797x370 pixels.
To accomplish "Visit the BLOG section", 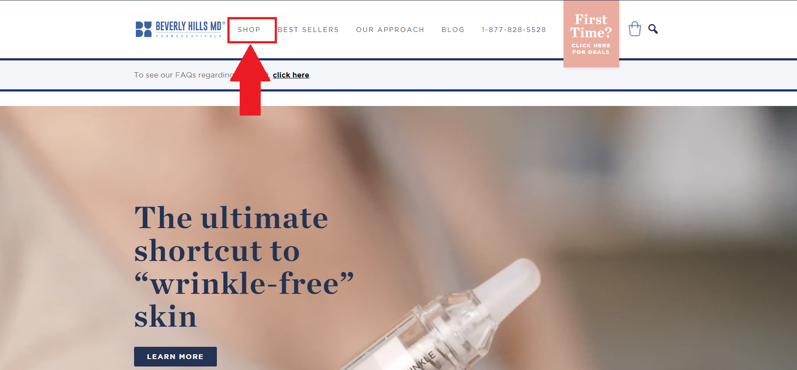I will click(453, 30).
